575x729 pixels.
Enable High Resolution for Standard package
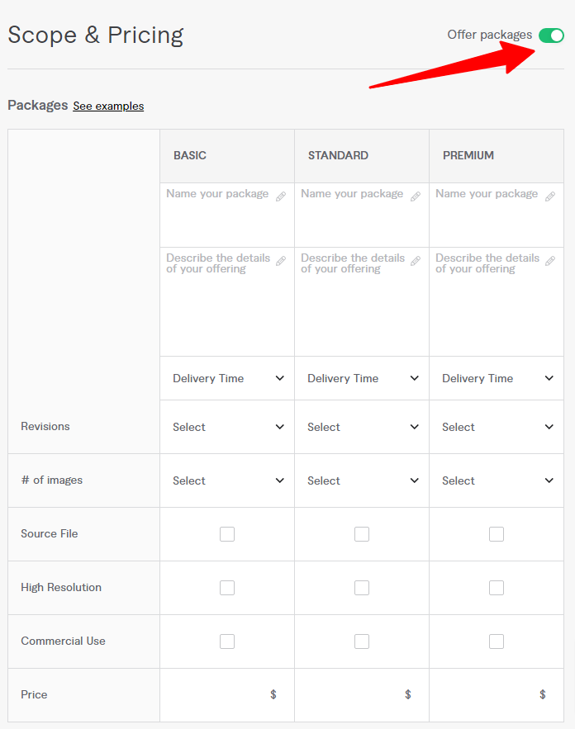362,588
